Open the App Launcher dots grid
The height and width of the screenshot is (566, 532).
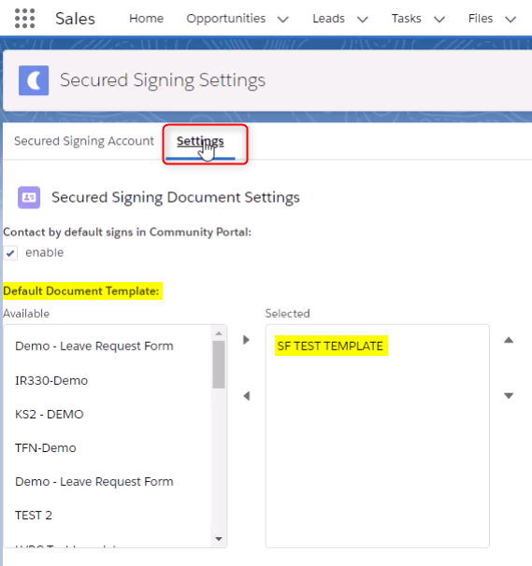(24, 19)
